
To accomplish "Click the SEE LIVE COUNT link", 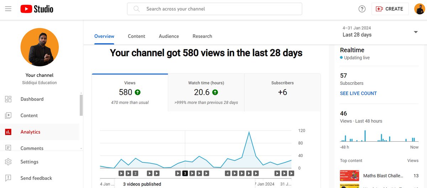I will click(x=358, y=93).
